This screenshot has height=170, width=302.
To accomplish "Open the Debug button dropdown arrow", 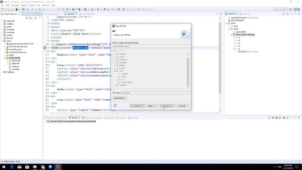I will tap(70, 9).
